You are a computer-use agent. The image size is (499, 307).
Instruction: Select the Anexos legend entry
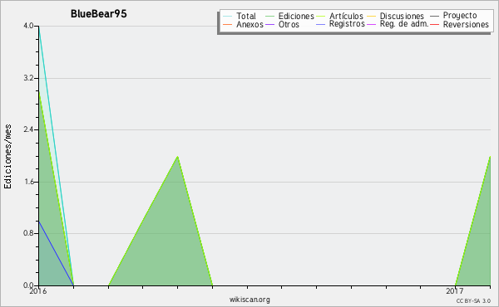pos(244,24)
